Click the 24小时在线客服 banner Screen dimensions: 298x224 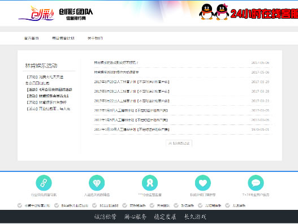coord(264,14)
